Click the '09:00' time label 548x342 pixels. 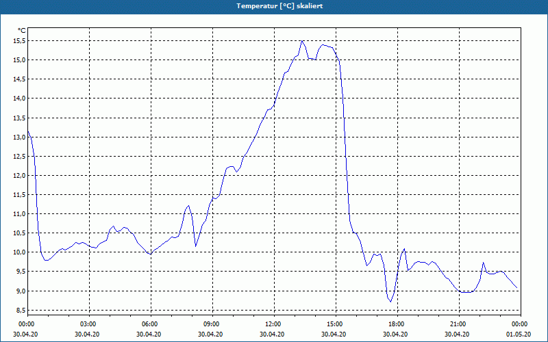[x=210, y=324]
